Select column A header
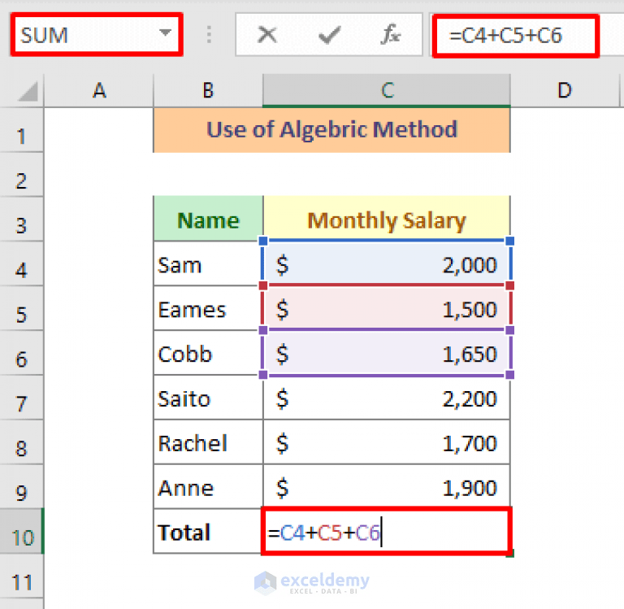 pyautogui.click(x=98, y=90)
